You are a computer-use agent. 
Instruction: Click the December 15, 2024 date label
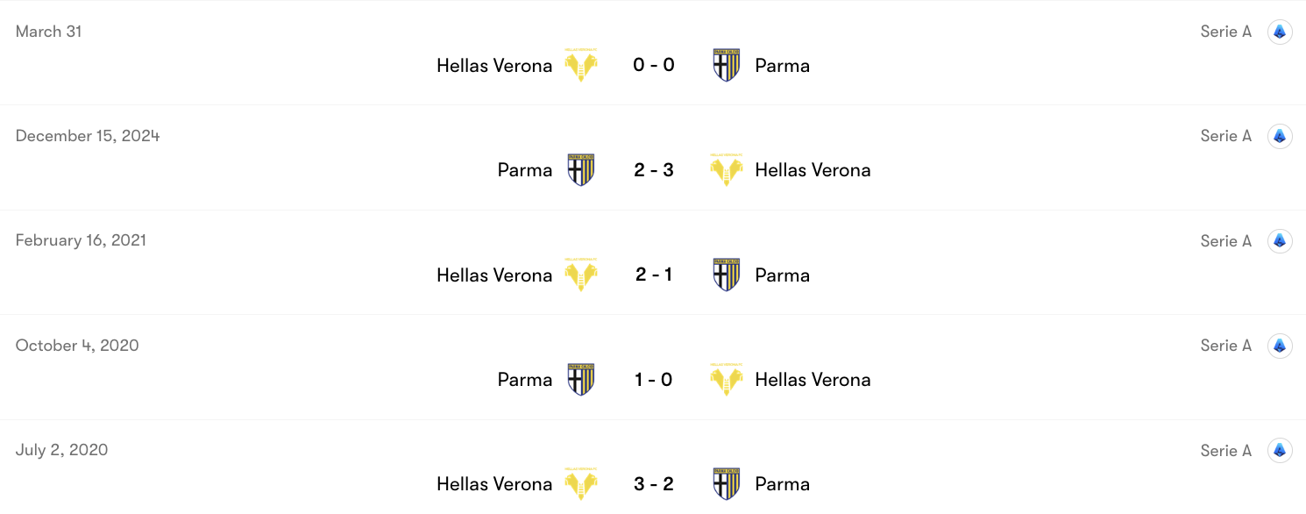coord(87,135)
